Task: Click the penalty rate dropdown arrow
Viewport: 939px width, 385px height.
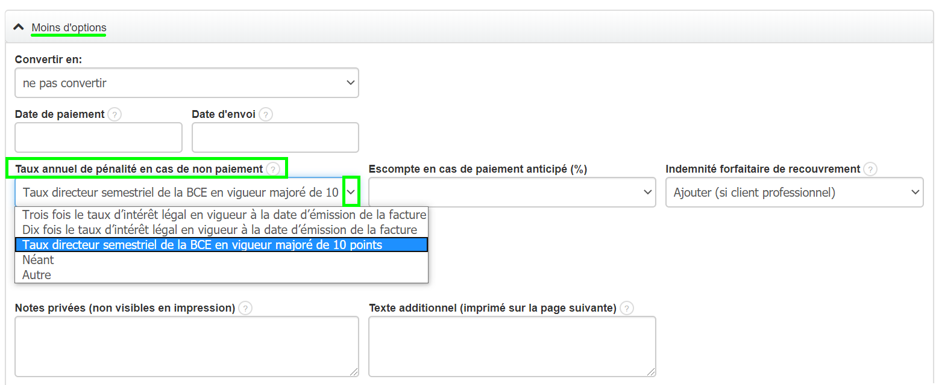Action: pos(351,192)
